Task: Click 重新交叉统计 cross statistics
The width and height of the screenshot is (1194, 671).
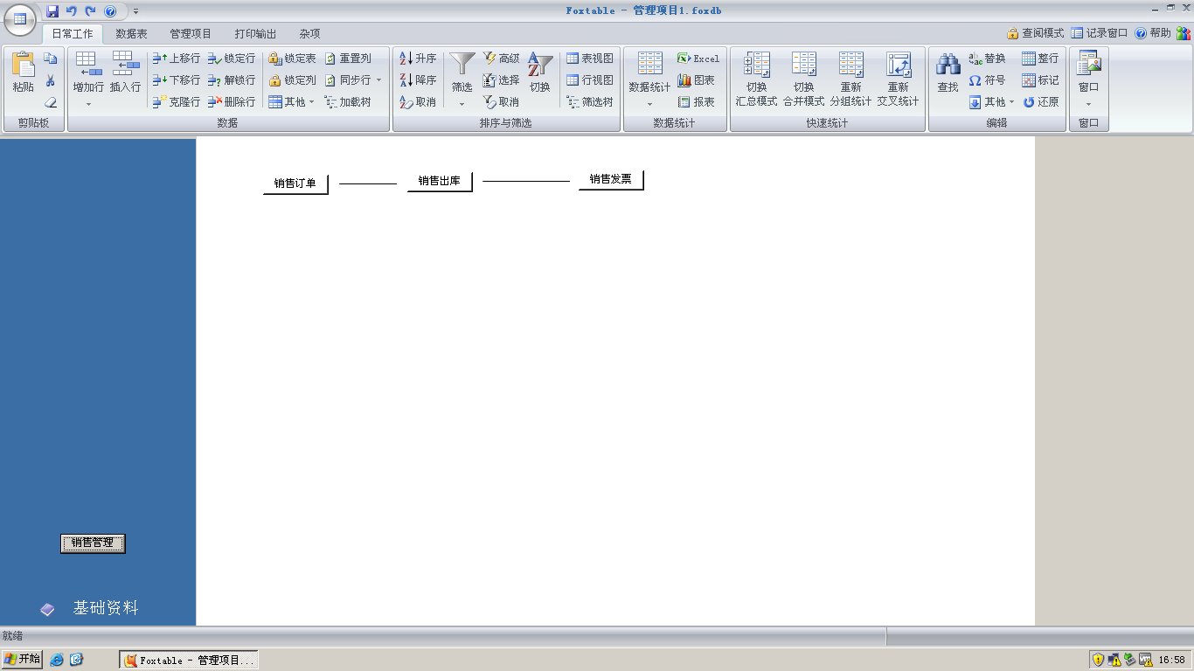Action: pyautogui.click(x=898, y=80)
